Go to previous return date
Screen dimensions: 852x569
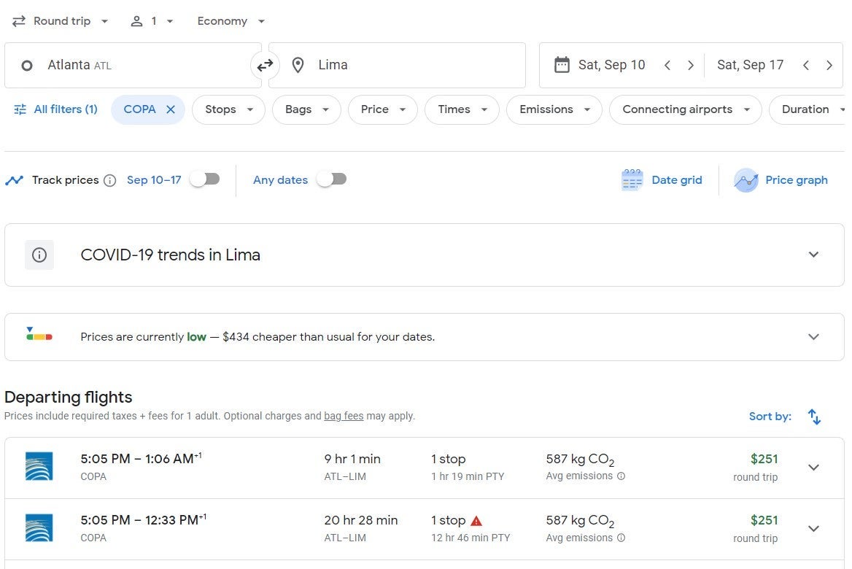tap(806, 65)
